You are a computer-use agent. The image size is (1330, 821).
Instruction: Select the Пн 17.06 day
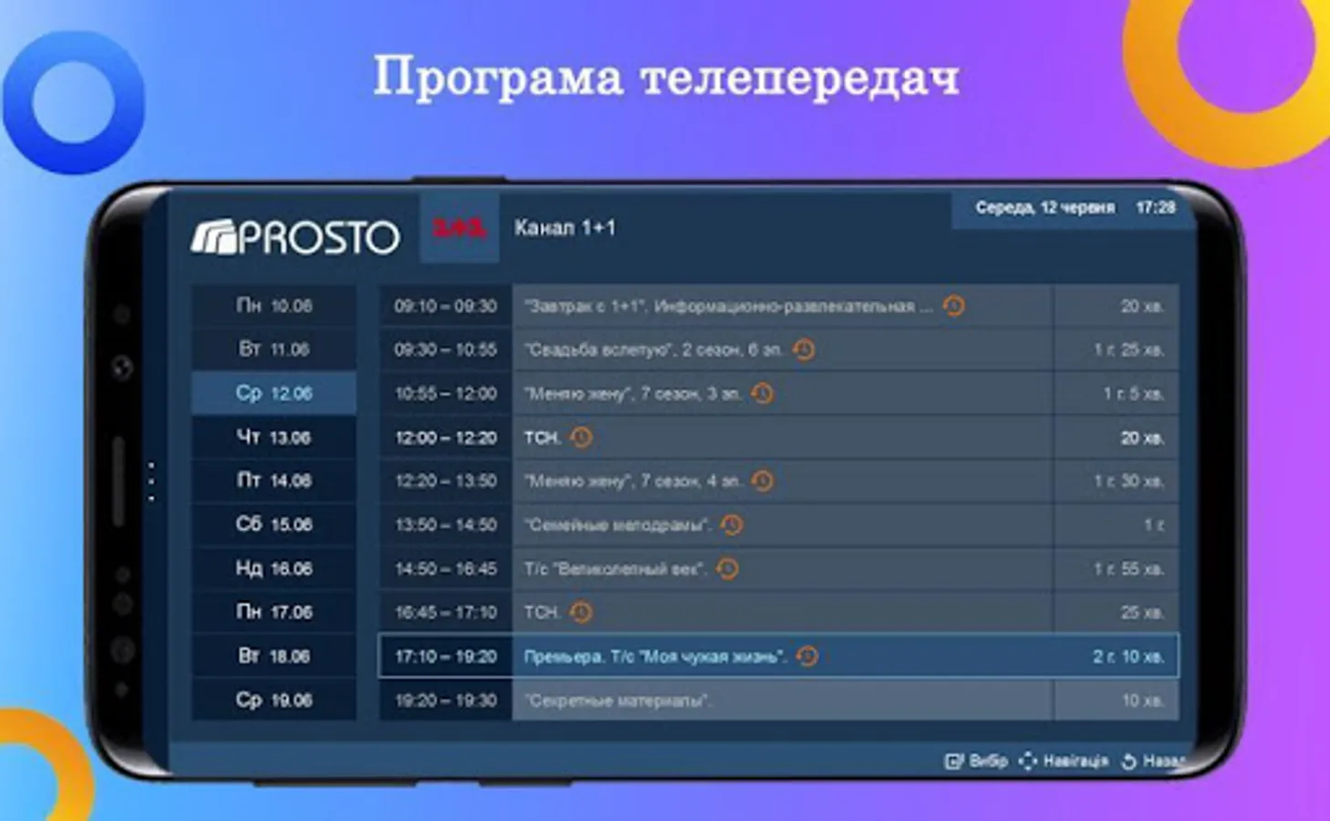pos(274,612)
